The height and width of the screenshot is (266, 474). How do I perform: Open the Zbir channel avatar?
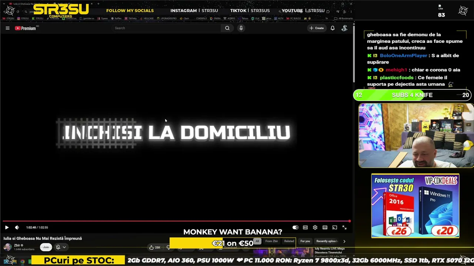point(7,247)
